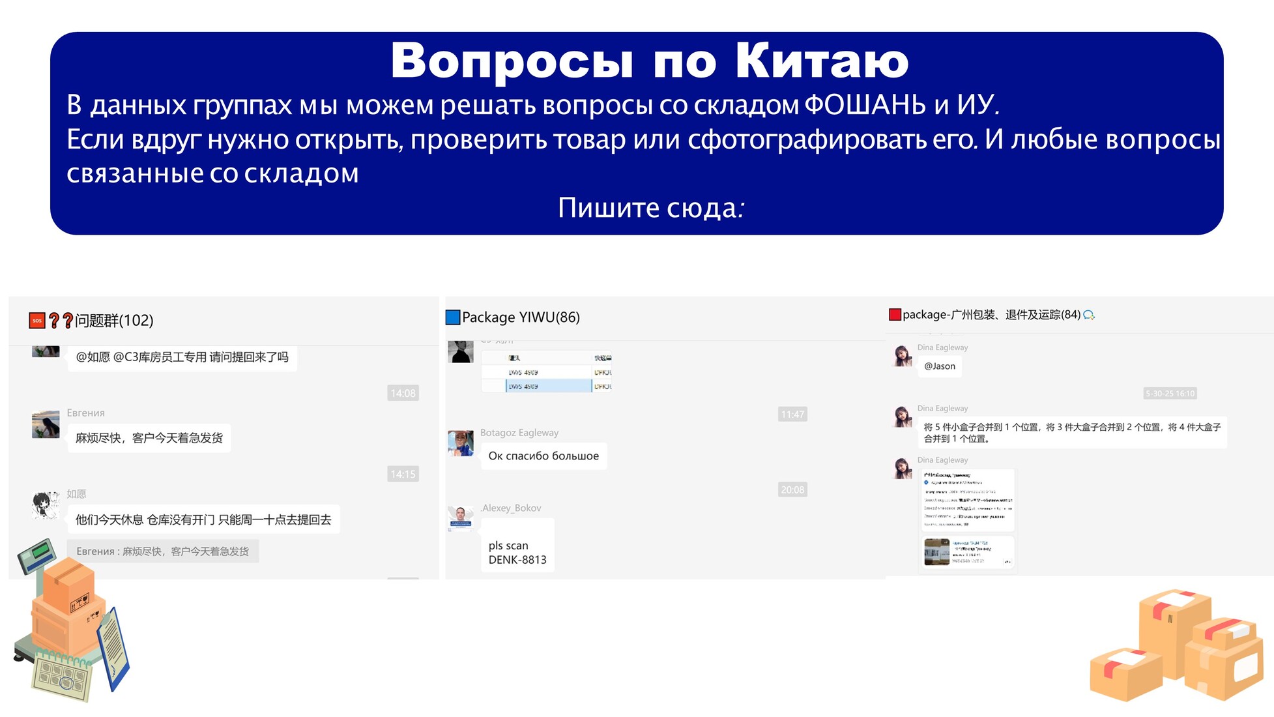Select Евгения's message 麻烦尽快，客户今天着急发货
The width and height of the screenshot is (1274, 717).
click(149, 438)
